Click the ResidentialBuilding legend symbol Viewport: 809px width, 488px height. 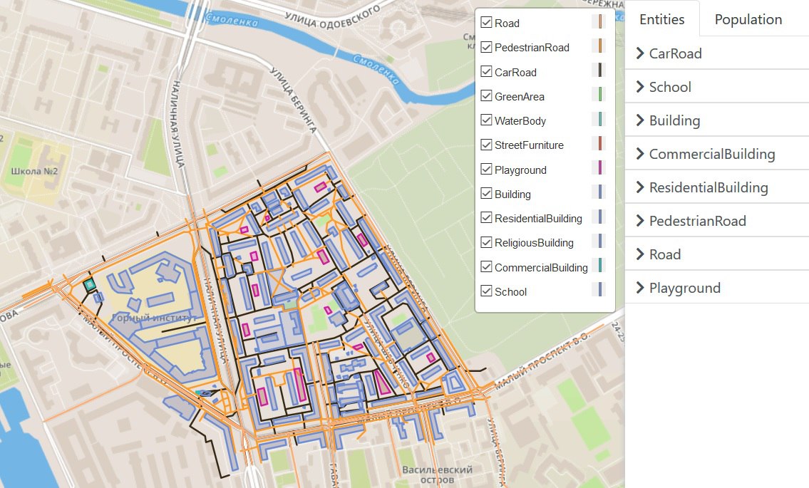pos(599,217)
